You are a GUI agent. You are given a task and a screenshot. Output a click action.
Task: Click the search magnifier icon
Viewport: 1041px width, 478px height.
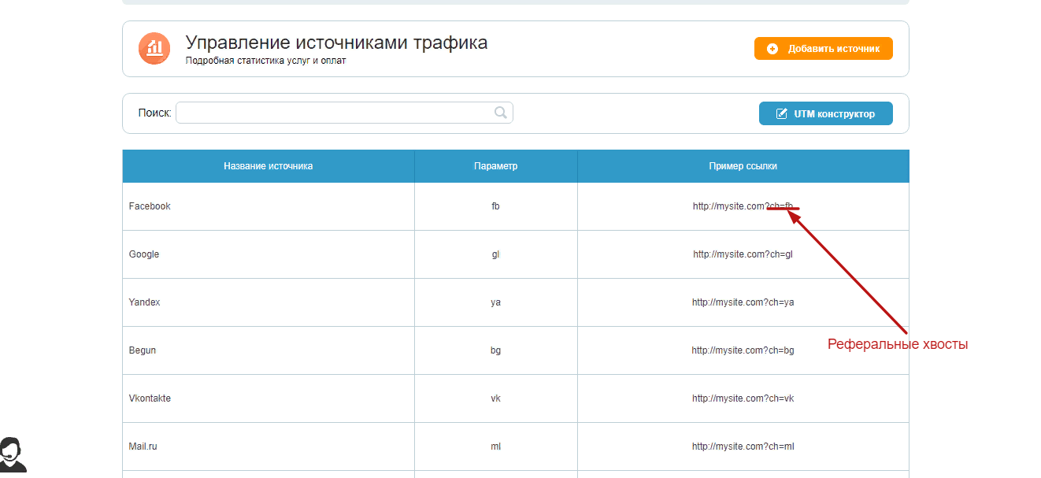501,113
